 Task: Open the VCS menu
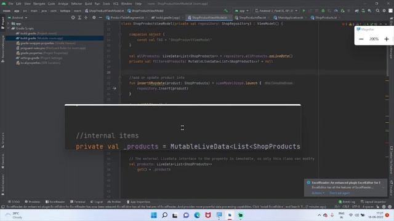[116, 4]
